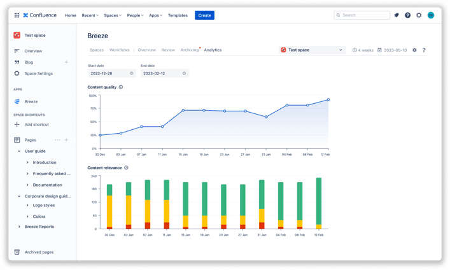450x270 pixels.
Task: Open the Breeze Reports page
Action: point(39,227)
